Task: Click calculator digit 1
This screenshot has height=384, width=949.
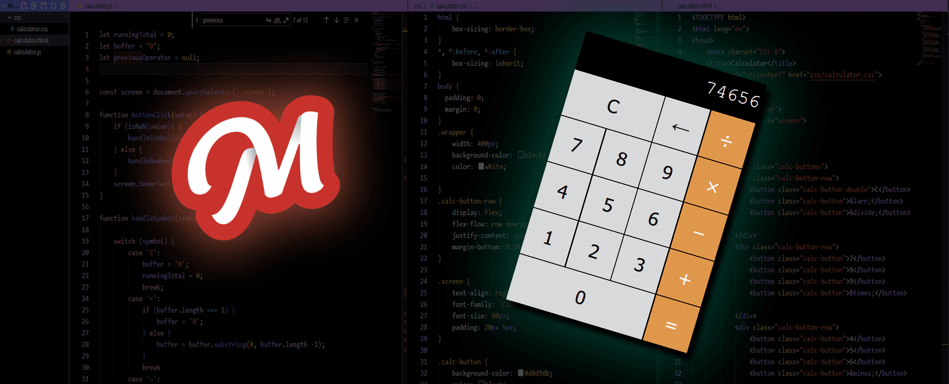Action: pyautogui.click(x=548, y=238)
